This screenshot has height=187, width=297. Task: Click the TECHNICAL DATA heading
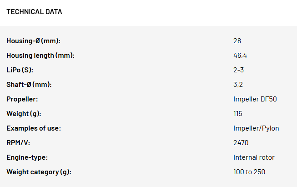(x=34, y=12)
